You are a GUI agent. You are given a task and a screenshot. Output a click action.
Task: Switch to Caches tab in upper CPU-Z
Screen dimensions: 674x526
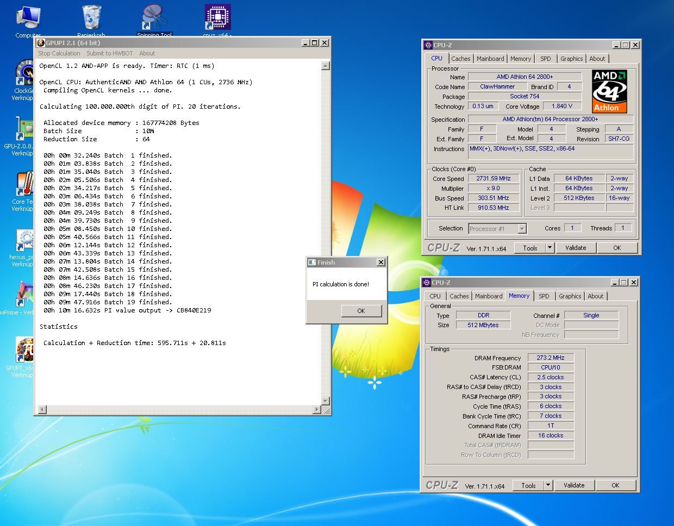(460, 59)
